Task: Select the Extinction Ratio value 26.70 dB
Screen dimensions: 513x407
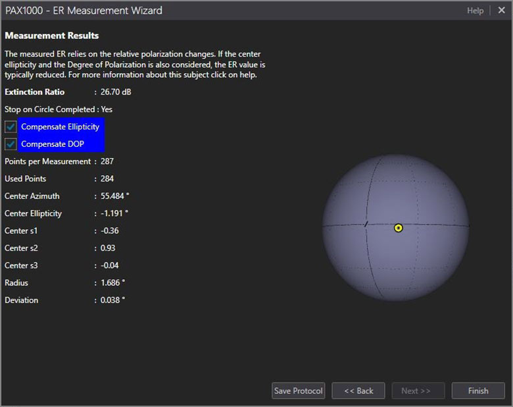Action: (x=116, y=92)
